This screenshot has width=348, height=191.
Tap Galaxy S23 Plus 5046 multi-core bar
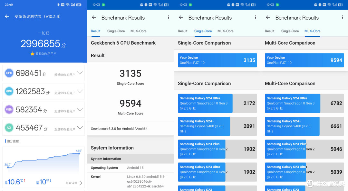coord(304,149)
